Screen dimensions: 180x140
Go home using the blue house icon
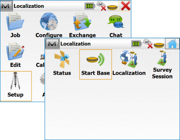tap(172, 44)
